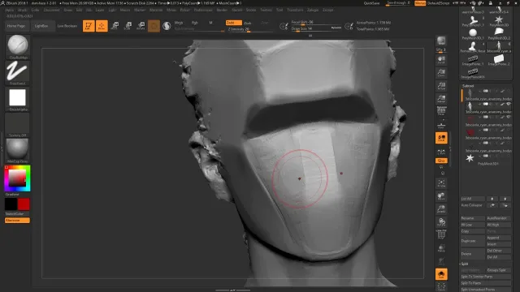Click the Rename subtool button
Screen dimensions: 520x292
point(472,218)
